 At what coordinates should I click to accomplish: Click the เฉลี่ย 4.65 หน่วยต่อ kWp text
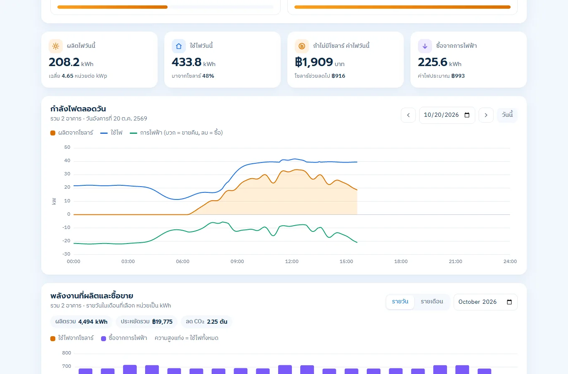coord(78,76)
